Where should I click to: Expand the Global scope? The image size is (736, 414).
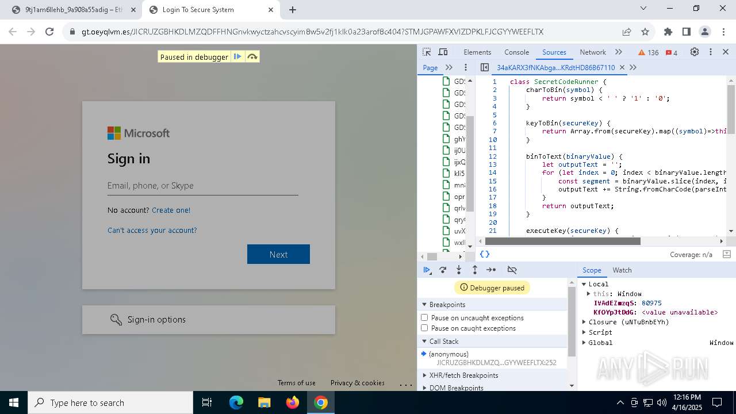tap(584, 343)
